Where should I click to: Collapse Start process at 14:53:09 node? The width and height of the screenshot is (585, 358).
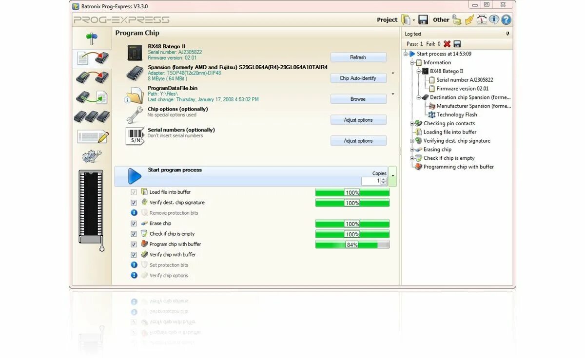[x=406, y=54]
